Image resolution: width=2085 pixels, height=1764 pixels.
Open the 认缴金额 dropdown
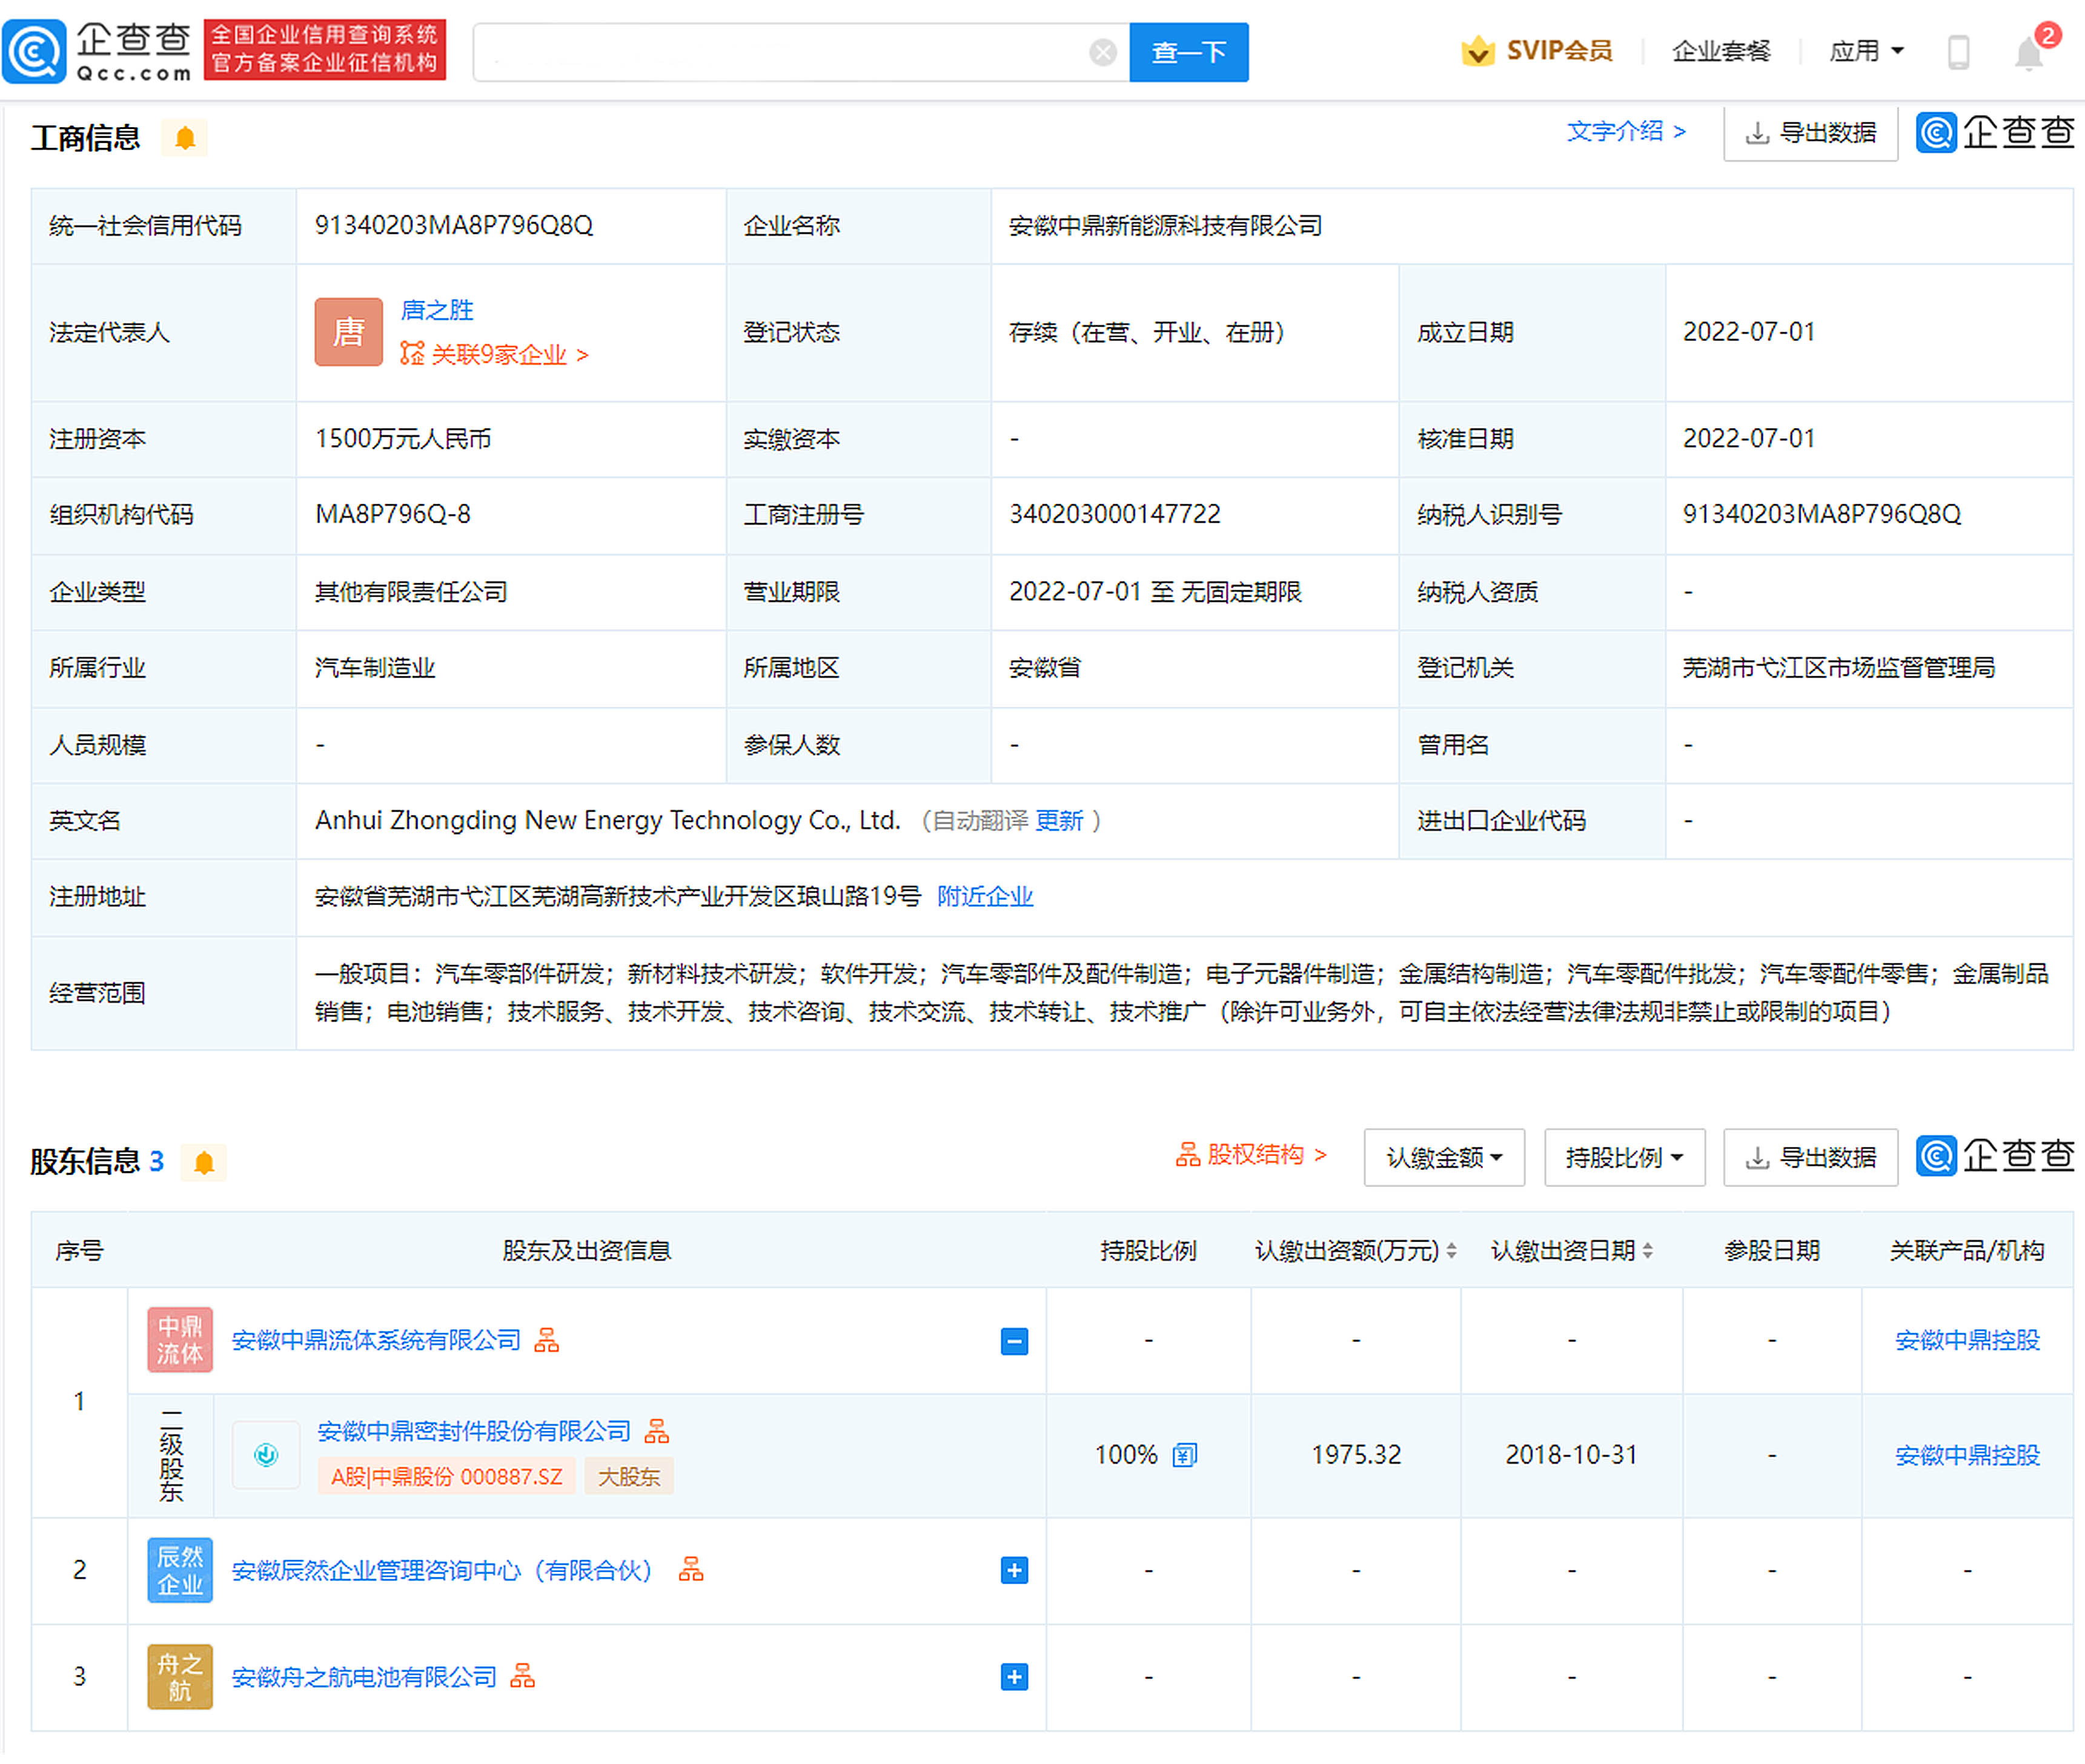pyautogui.click(x=1444, y=1157)
